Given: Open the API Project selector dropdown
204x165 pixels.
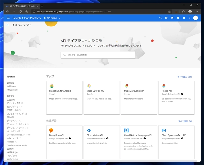Looking at the screenshot, I should (52, 18).
